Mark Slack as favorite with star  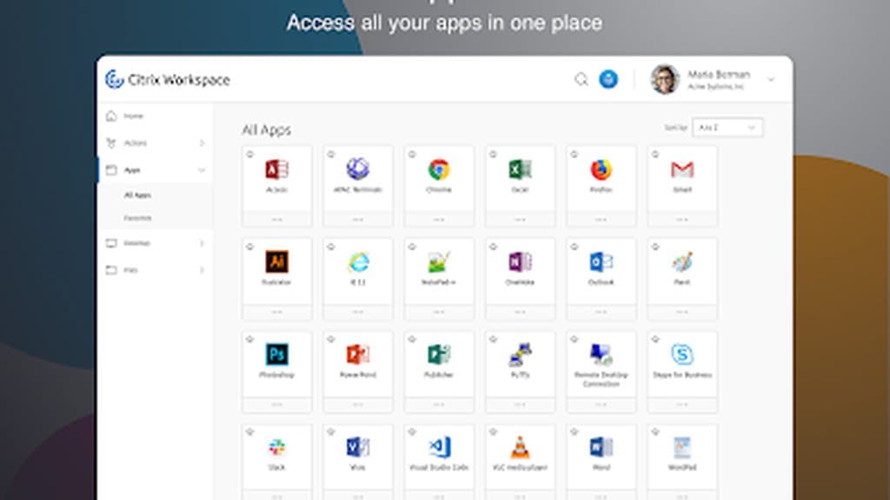point(250,431)
